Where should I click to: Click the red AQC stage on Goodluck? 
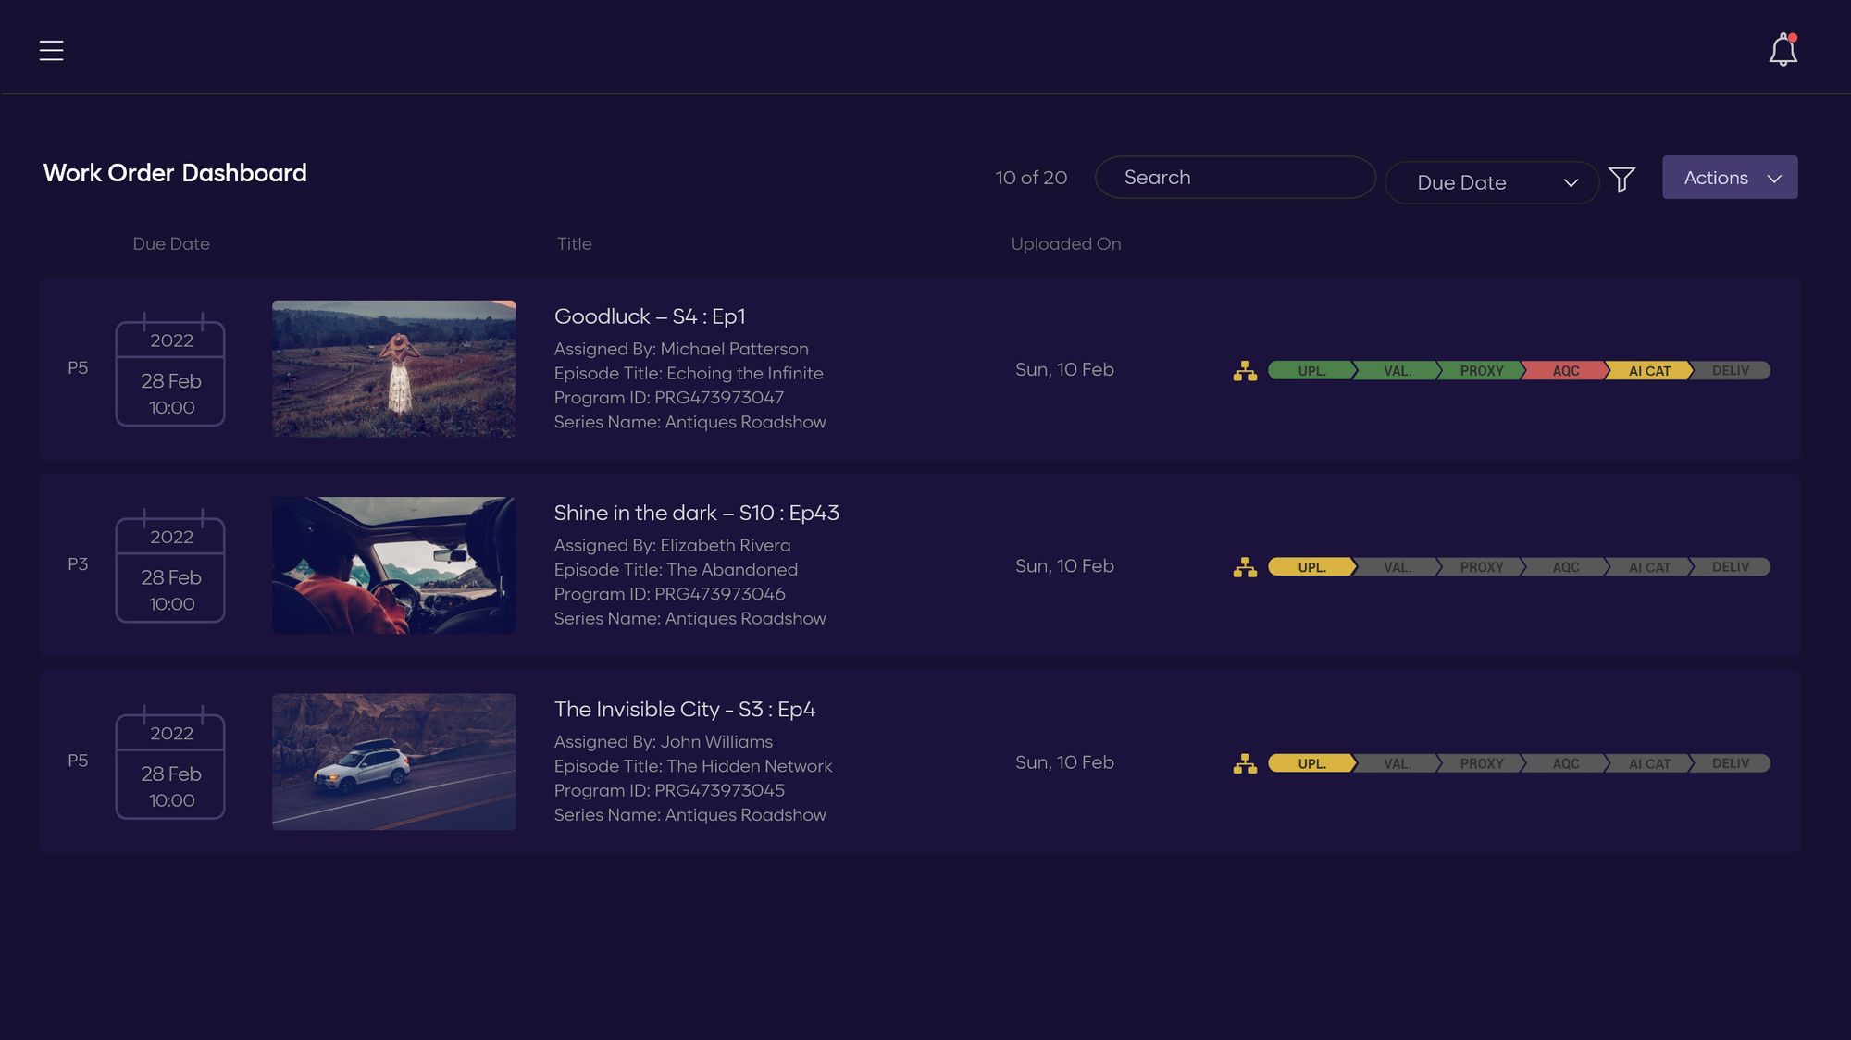click(x=1565, y=371)
